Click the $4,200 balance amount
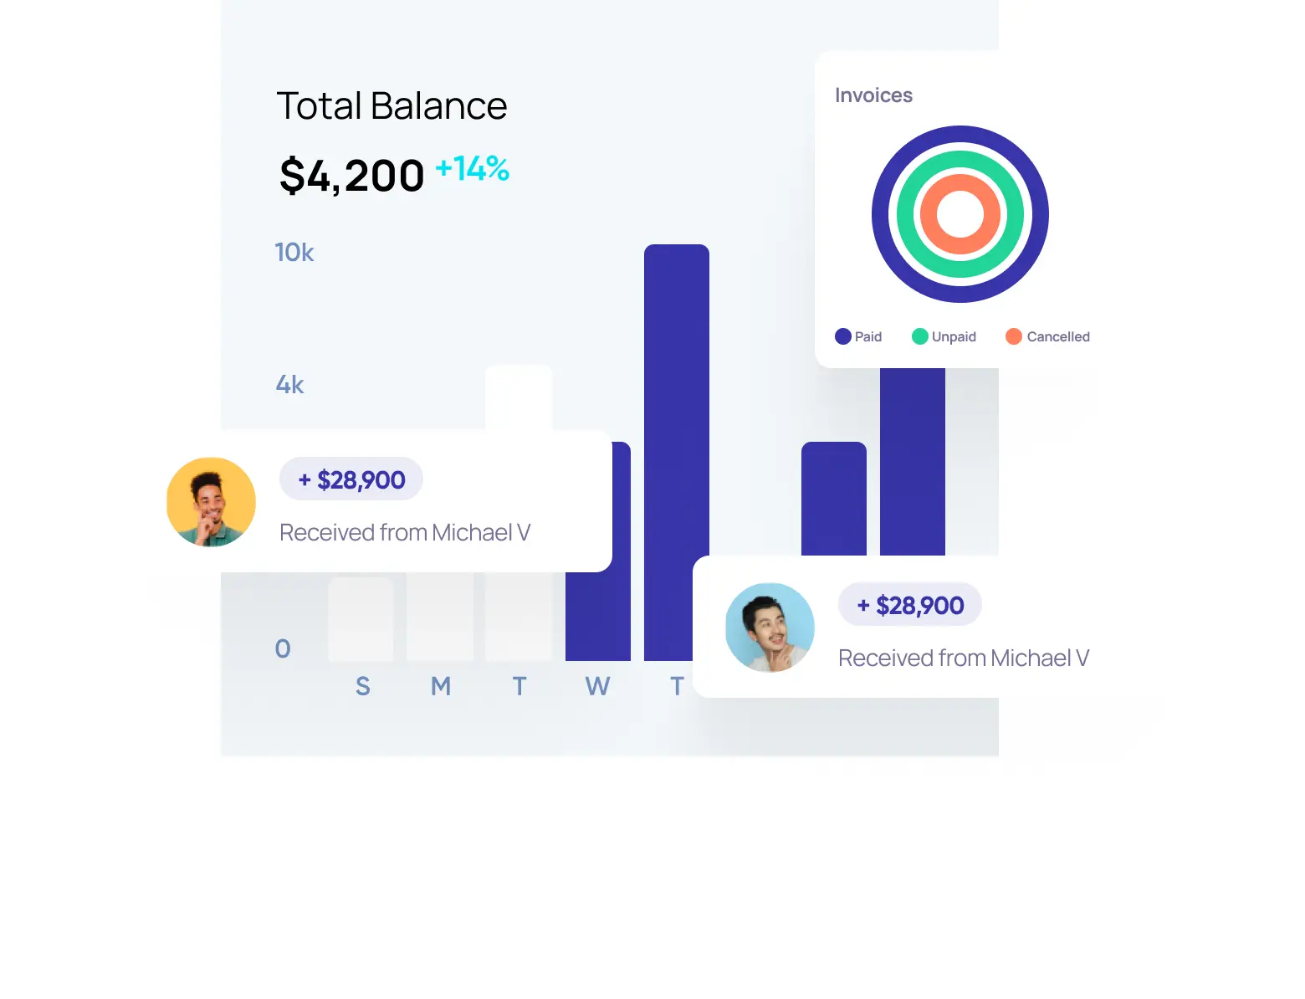 point(352,176)
